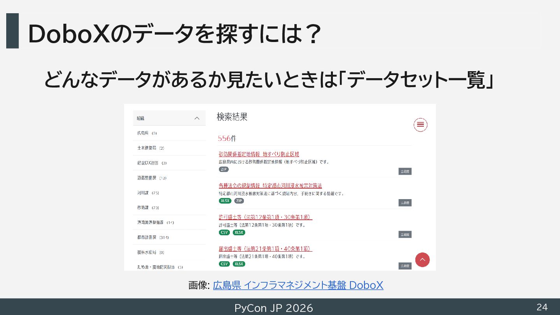Click the PyCon JP 2026 footer text
Screen dimensions: 560x315
coord(273,308)
